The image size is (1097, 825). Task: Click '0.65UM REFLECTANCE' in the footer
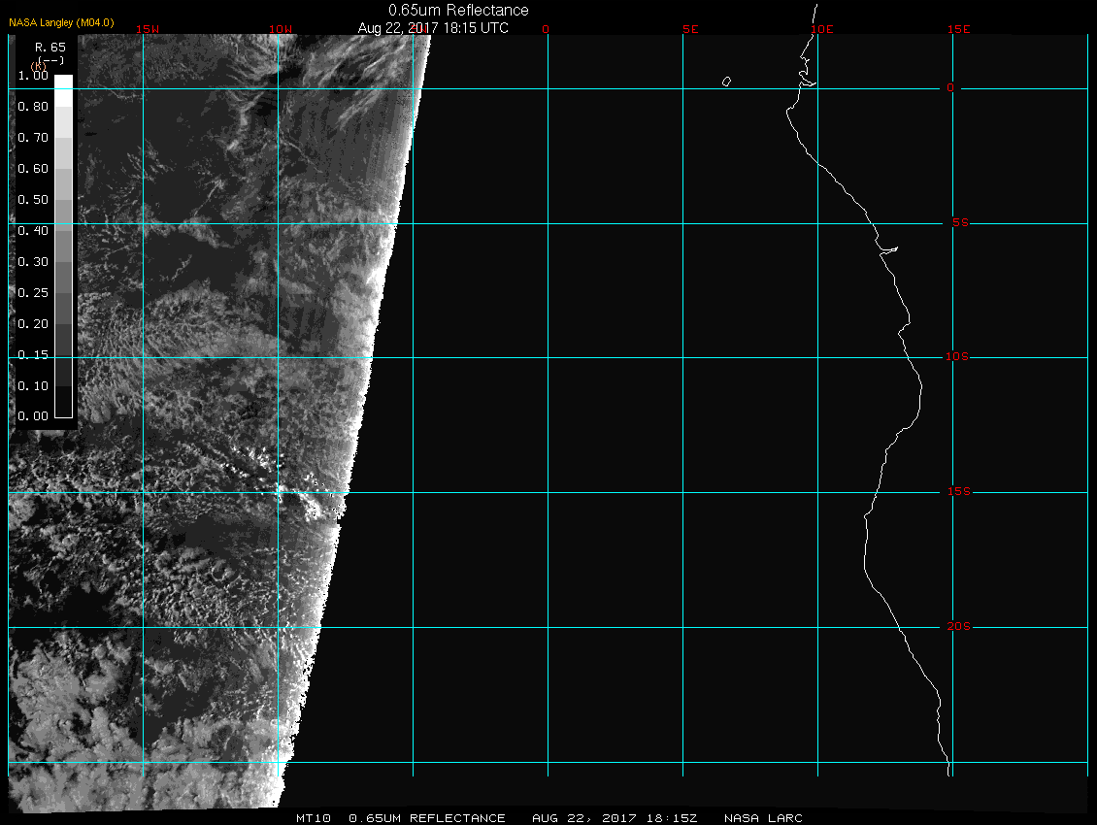point(427,818)
